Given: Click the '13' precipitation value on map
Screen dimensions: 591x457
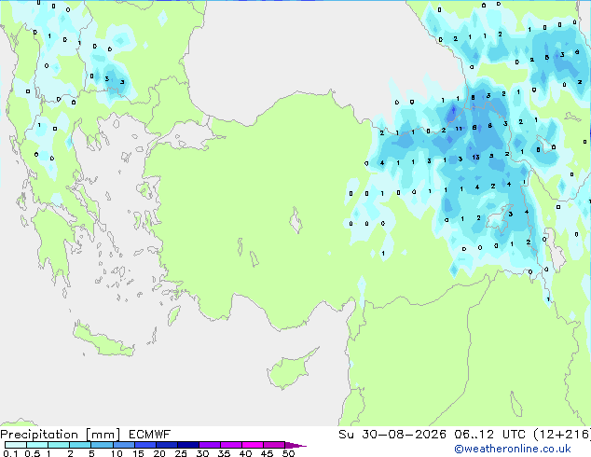Looking at the screenshot, I should [475, 158].
